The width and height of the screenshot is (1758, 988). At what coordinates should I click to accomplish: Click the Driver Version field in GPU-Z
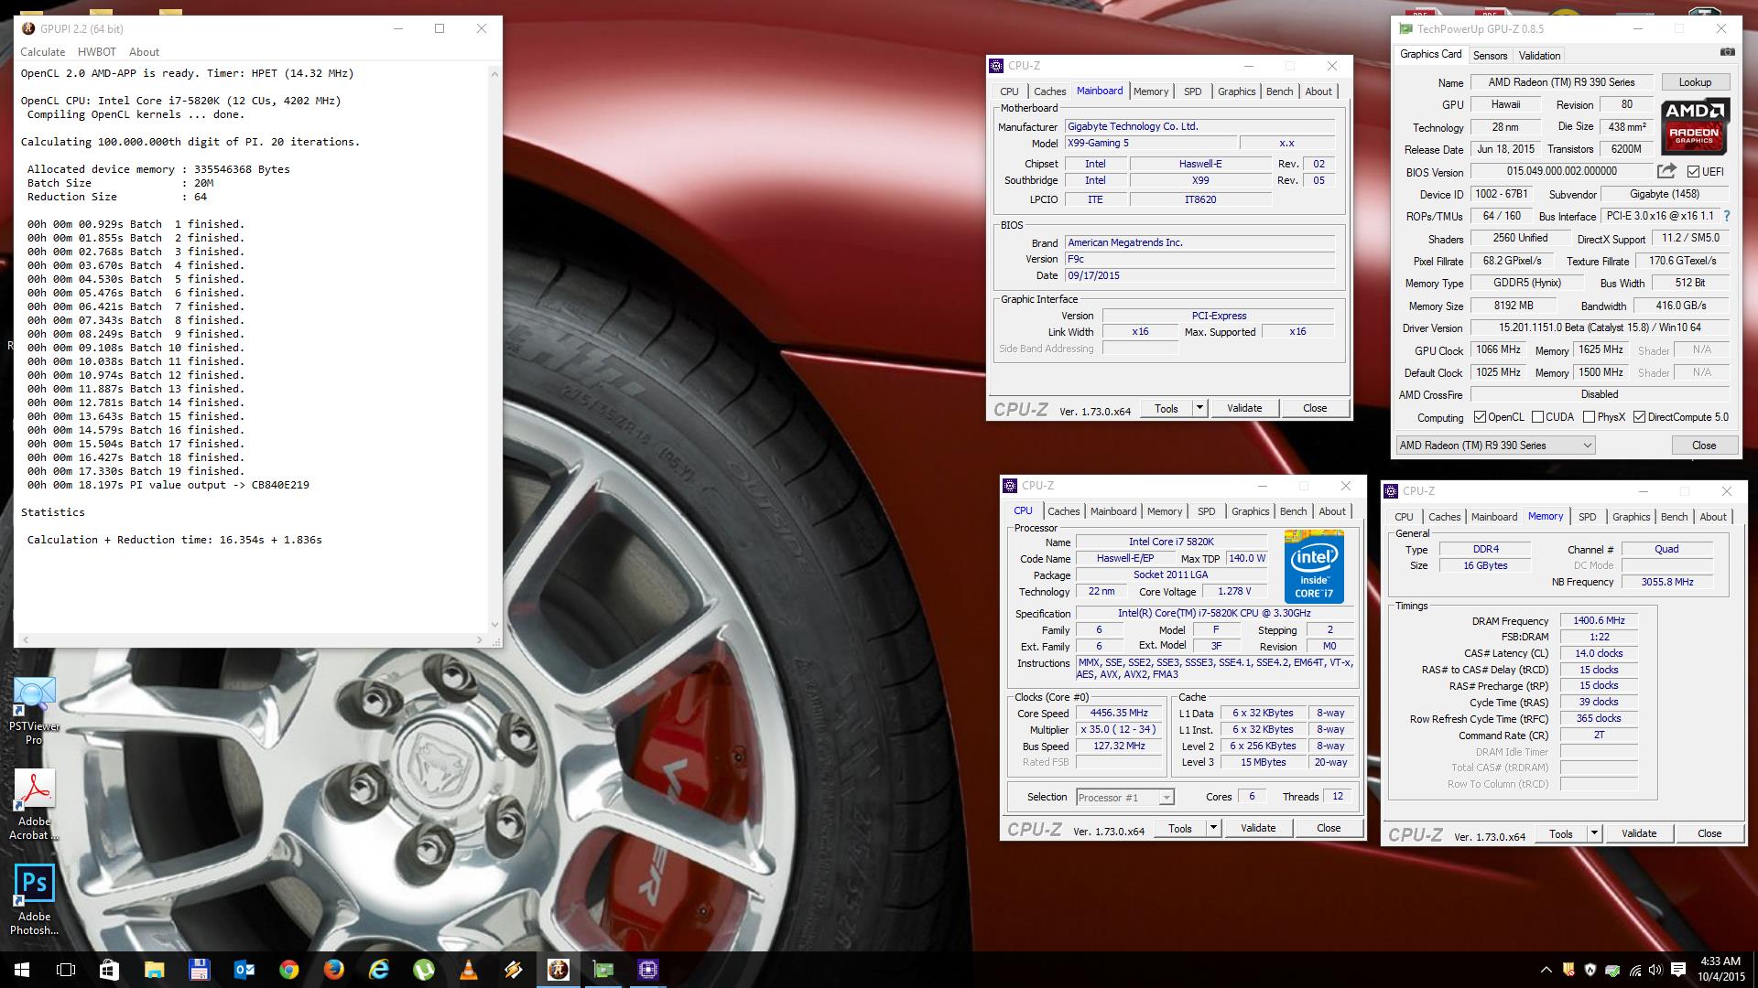coord(1599,328)
